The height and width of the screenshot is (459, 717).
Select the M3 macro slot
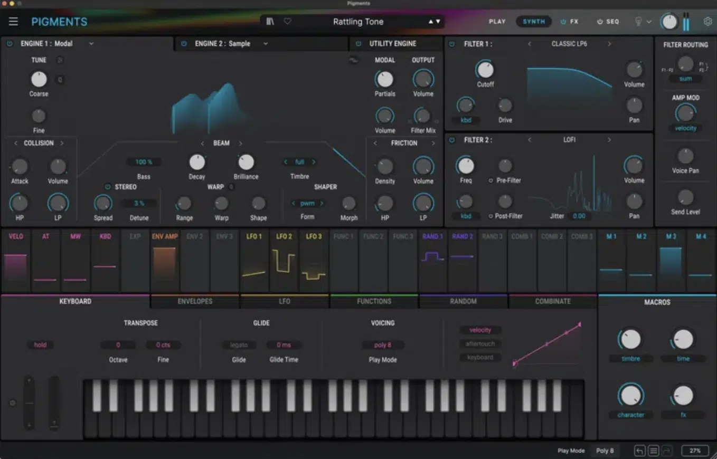[670, 237]
